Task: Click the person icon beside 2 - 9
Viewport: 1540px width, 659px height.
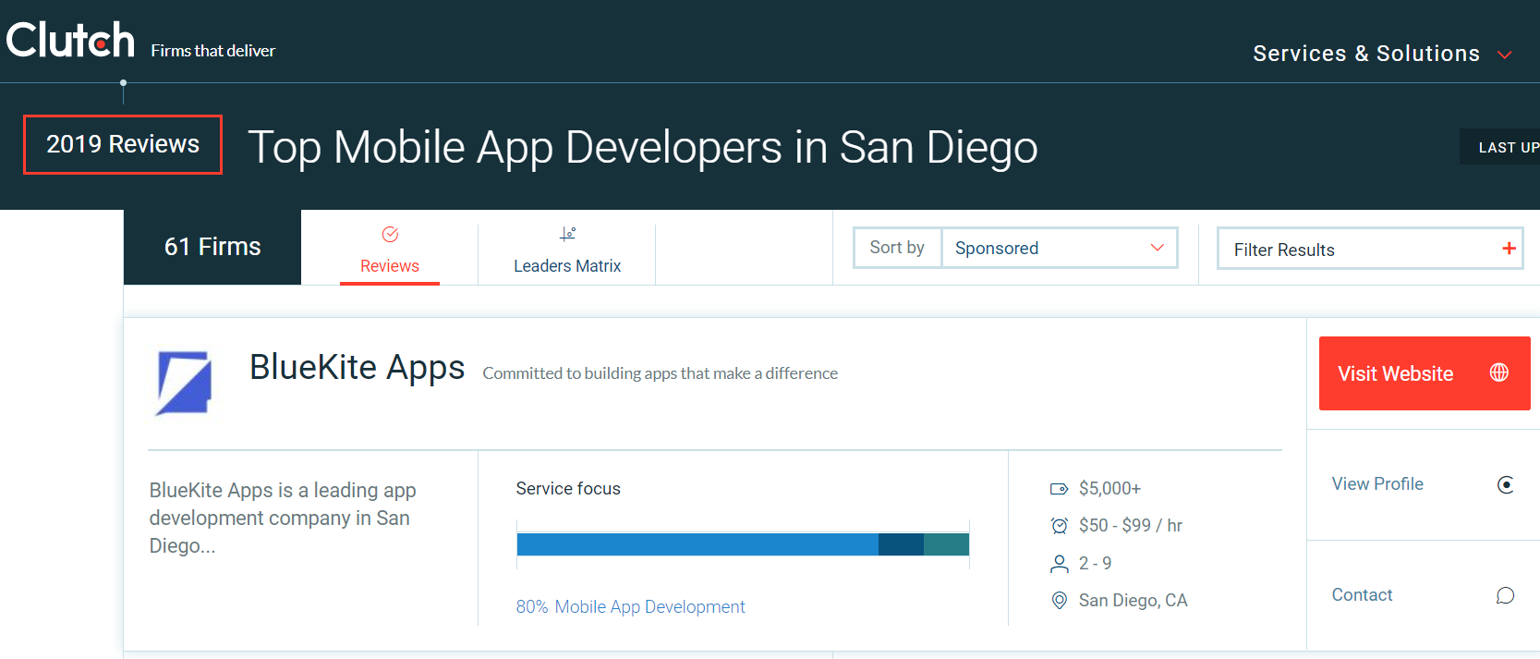Action: (x=1060, y=564)
